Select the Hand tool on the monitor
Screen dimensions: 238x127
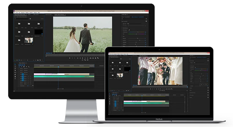point(15,76)
